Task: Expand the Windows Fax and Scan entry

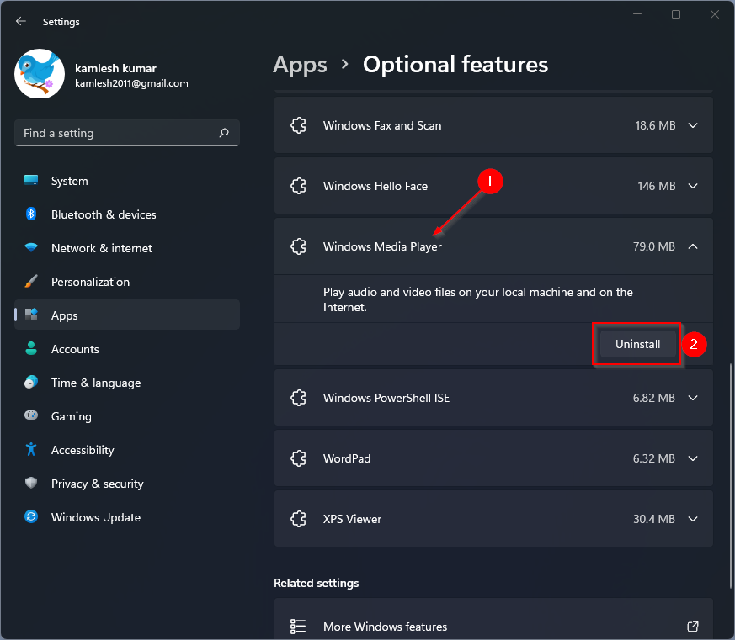Action: [x=693, y=125]
